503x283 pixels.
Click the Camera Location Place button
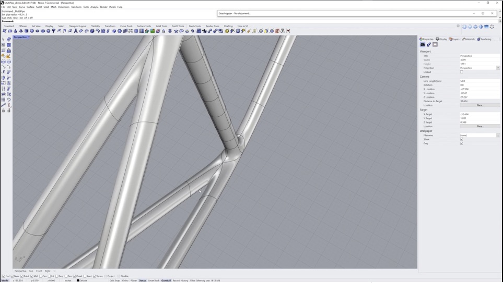click(x=479, y=105)
